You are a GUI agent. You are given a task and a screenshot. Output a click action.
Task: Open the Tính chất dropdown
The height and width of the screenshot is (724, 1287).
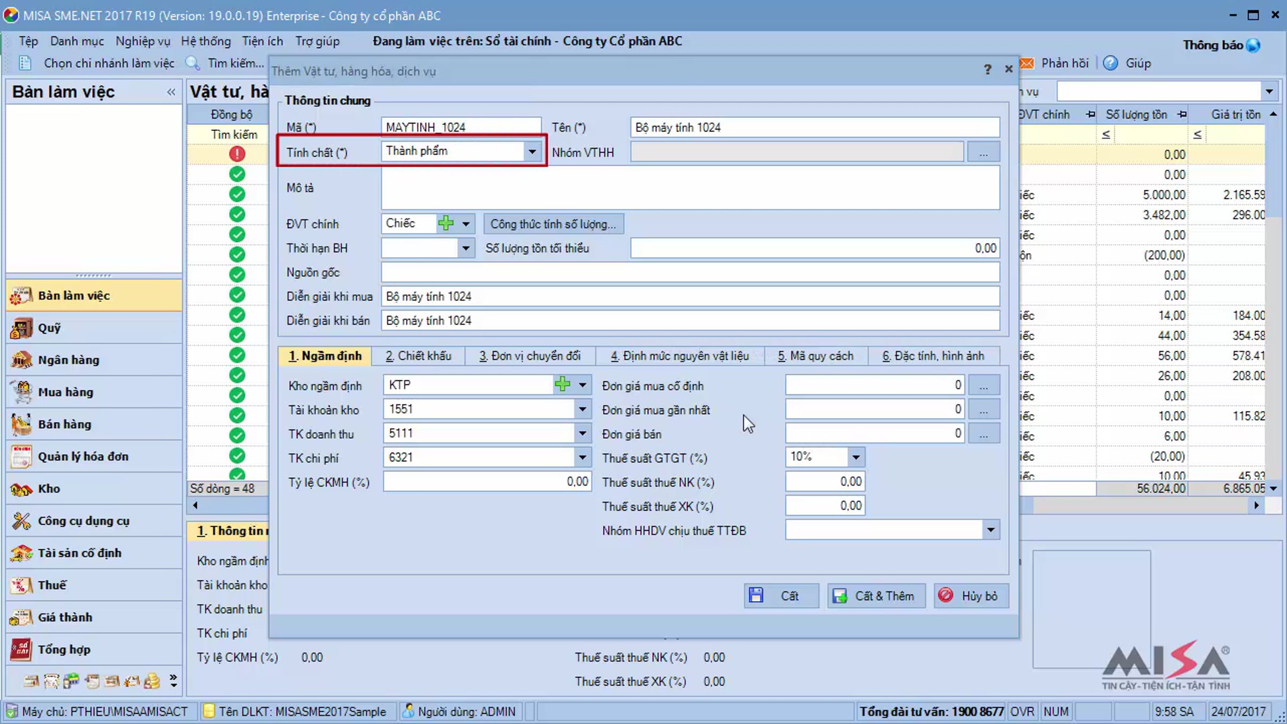pos(531,151)
